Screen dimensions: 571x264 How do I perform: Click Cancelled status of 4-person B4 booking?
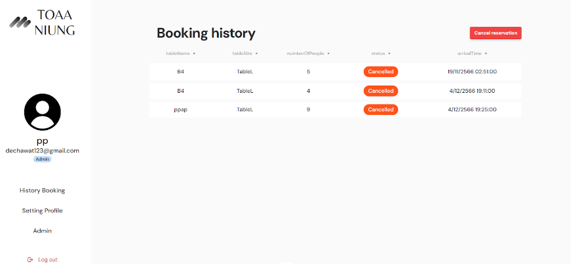(x=381, y=91)
